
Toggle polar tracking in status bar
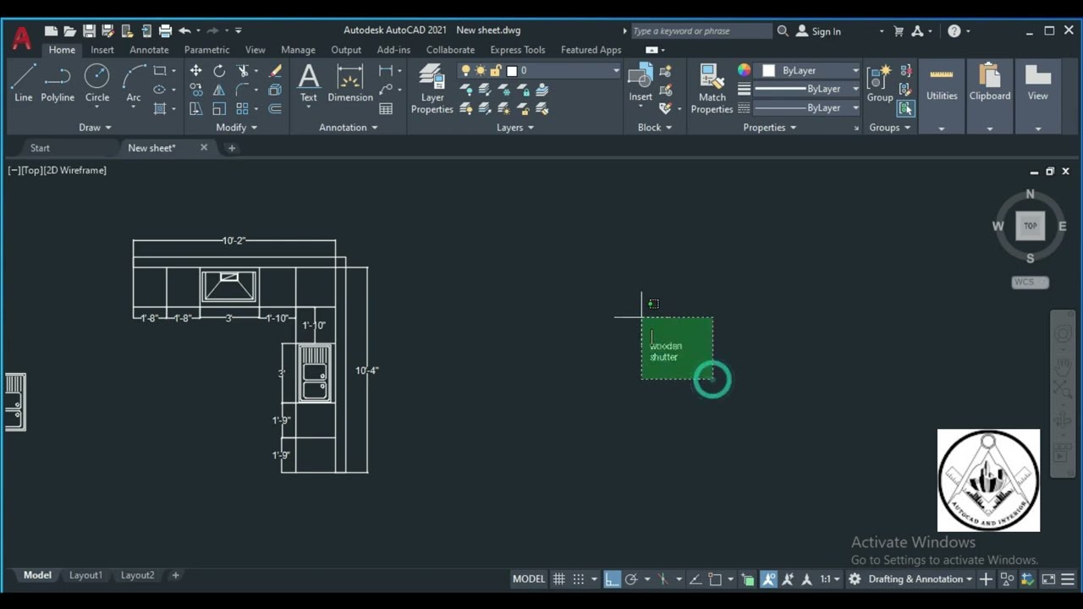pos(631,579)
